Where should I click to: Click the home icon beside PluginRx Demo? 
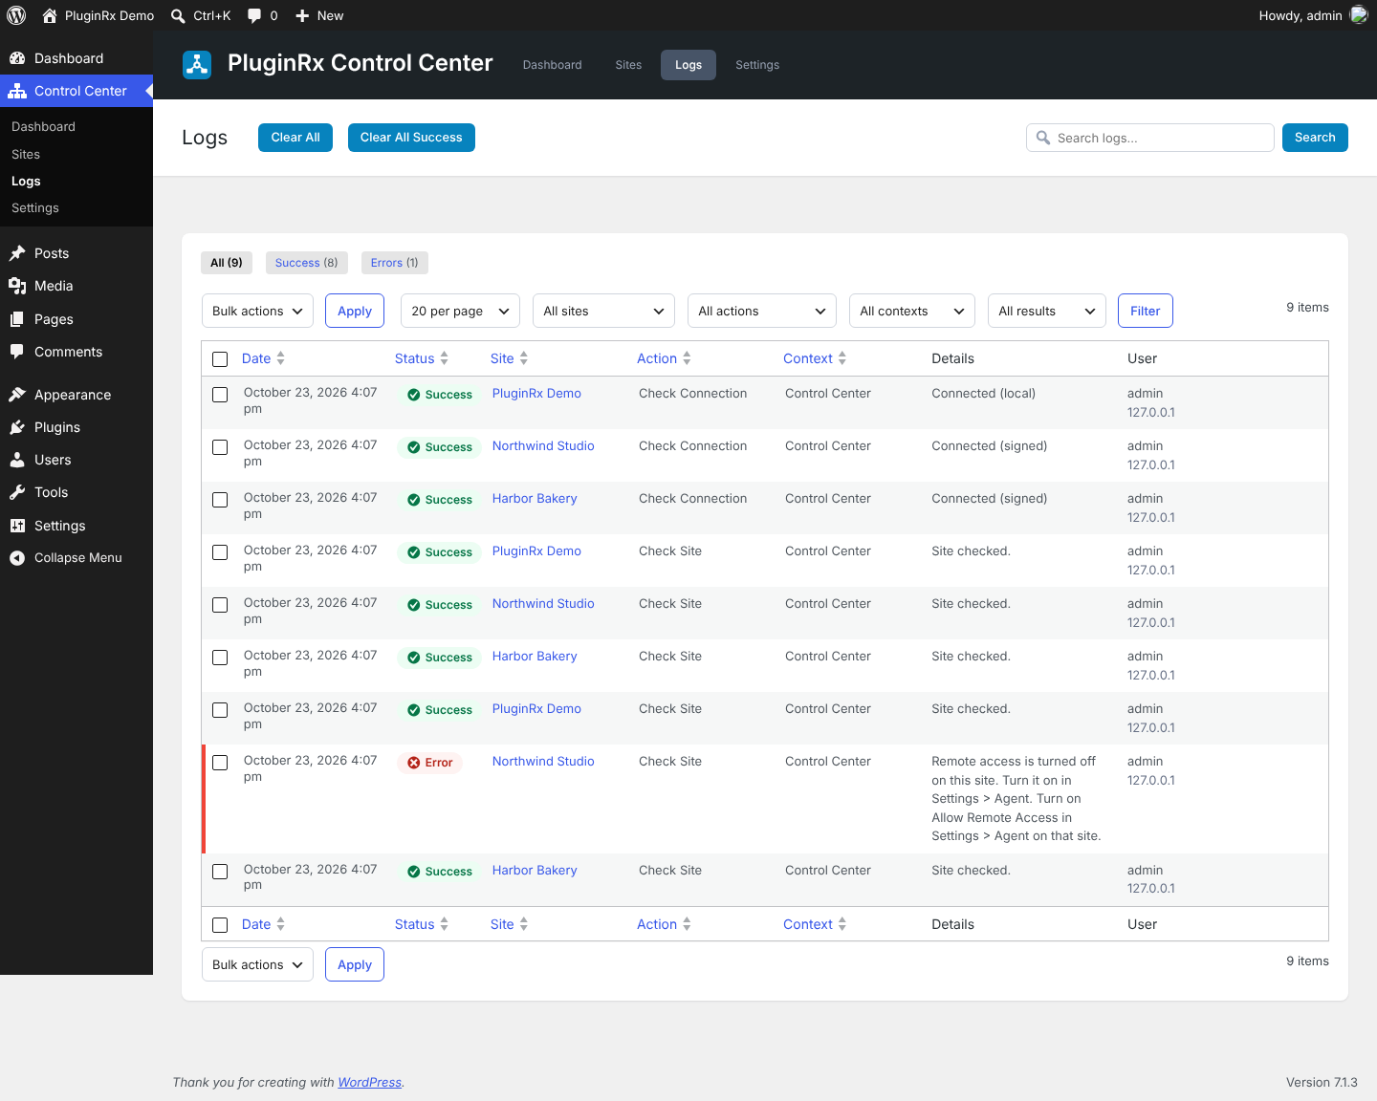click(x=50, y=15)
